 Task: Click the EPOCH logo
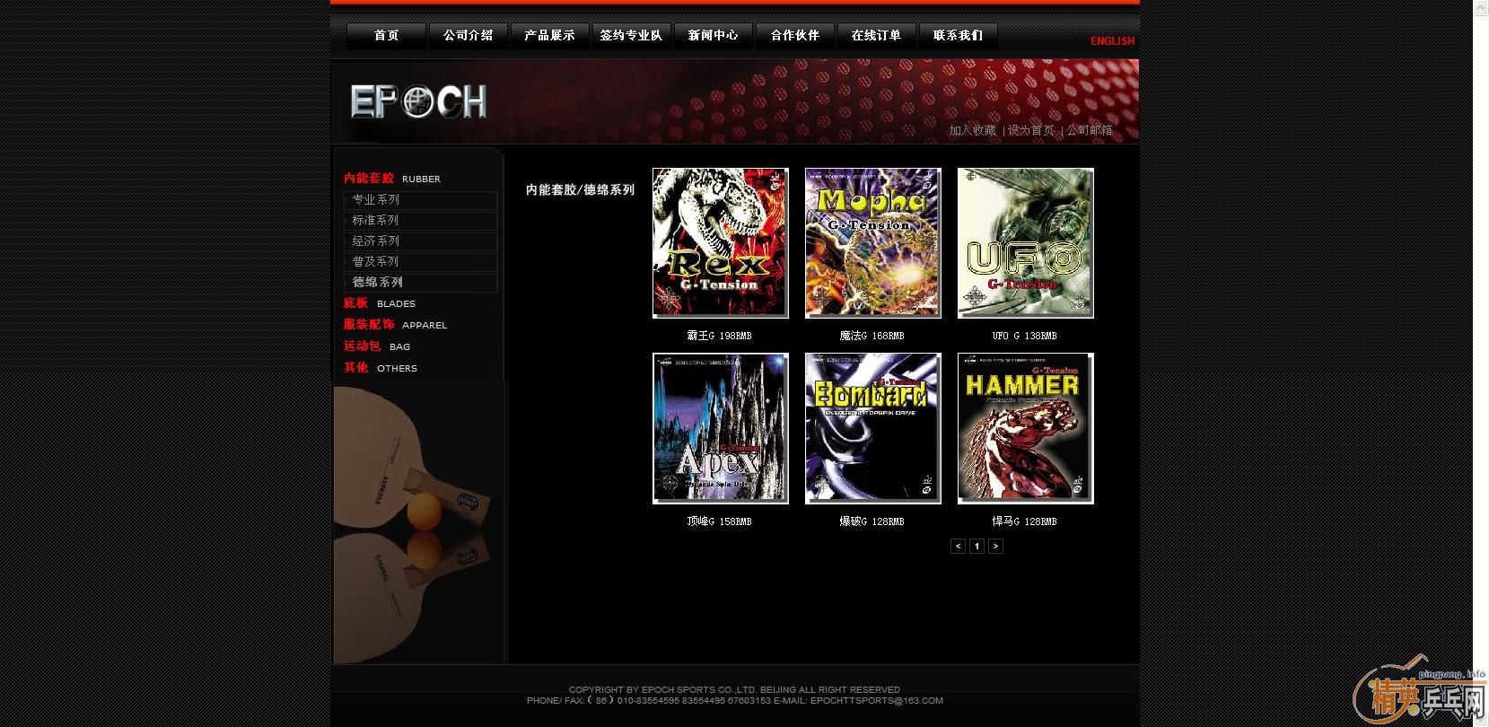pyautogui.click(x=418, y=102)
